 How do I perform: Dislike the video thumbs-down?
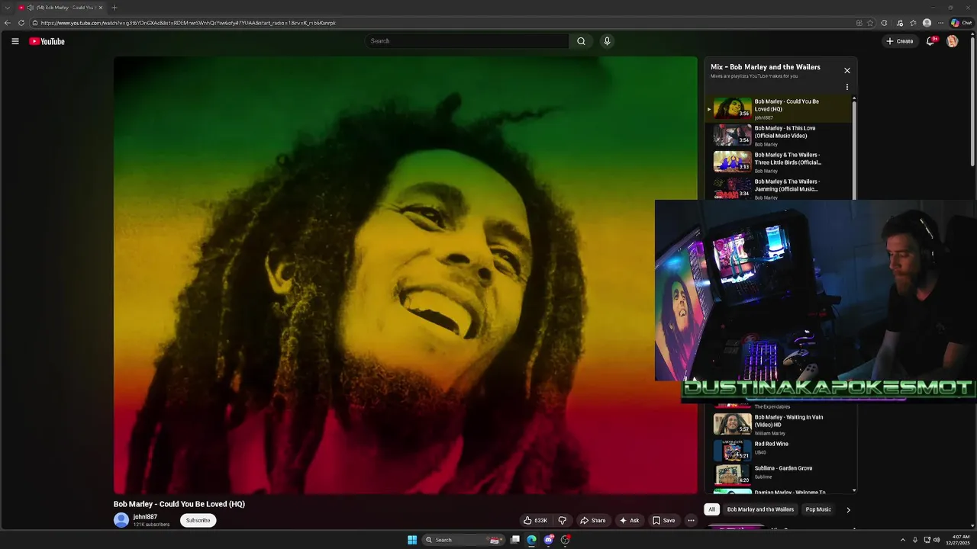(x=563, y=520)
